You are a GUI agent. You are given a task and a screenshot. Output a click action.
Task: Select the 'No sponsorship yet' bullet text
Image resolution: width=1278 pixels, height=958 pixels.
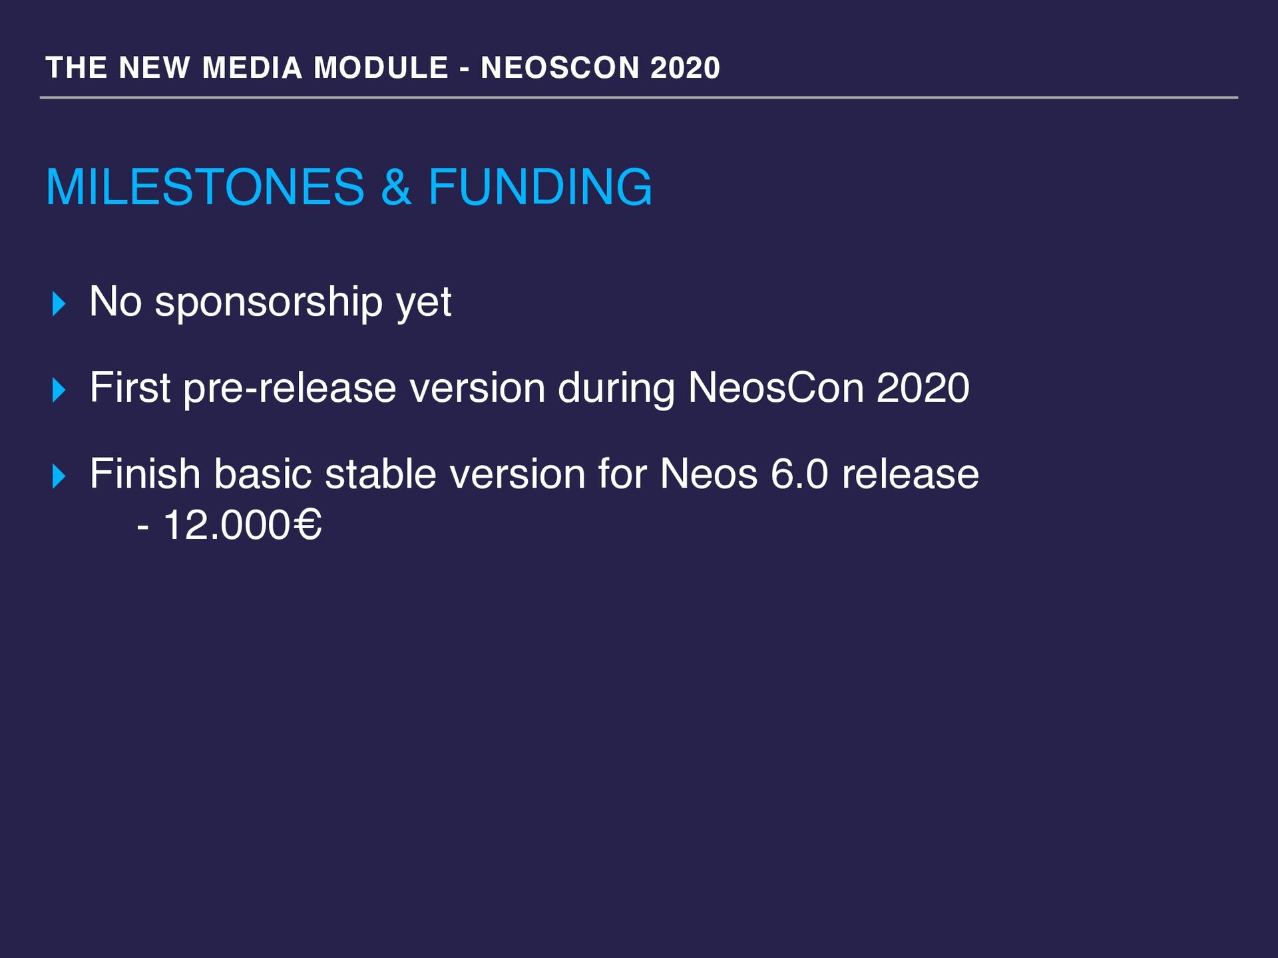coord(270,303)
